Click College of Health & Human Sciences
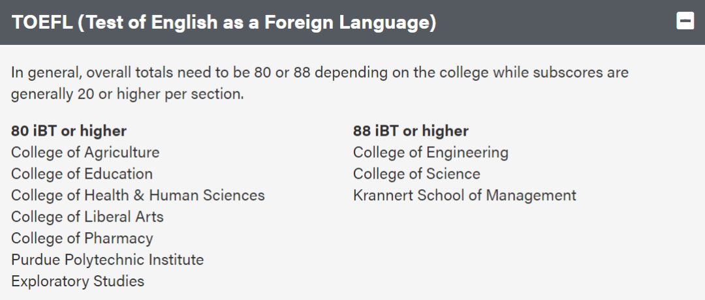Image resolution: width=705 pixels, height=300 pixels. tap(138, 196)
